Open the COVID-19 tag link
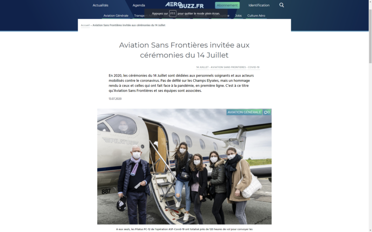 click(x=253, y=67)
